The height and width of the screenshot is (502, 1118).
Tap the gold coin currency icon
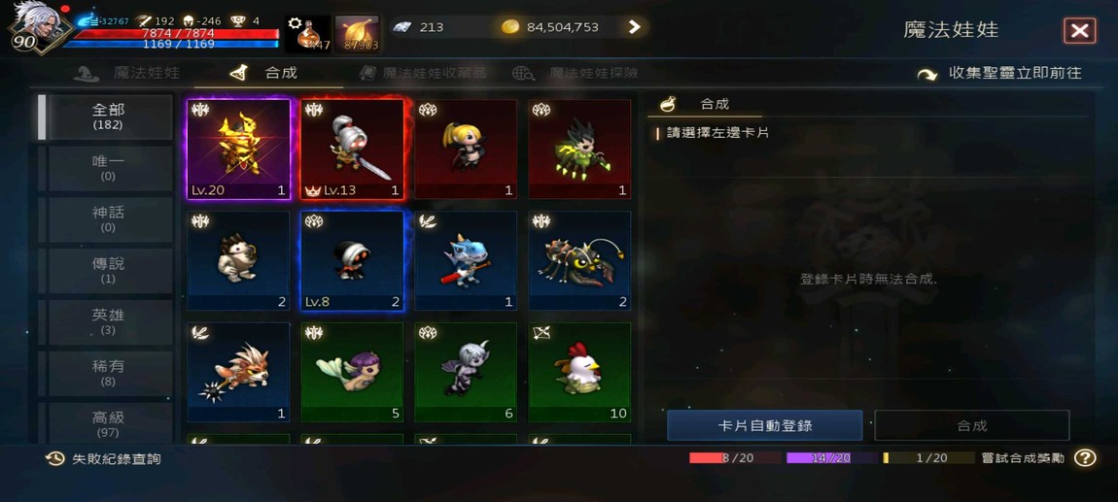pos(509,27)
